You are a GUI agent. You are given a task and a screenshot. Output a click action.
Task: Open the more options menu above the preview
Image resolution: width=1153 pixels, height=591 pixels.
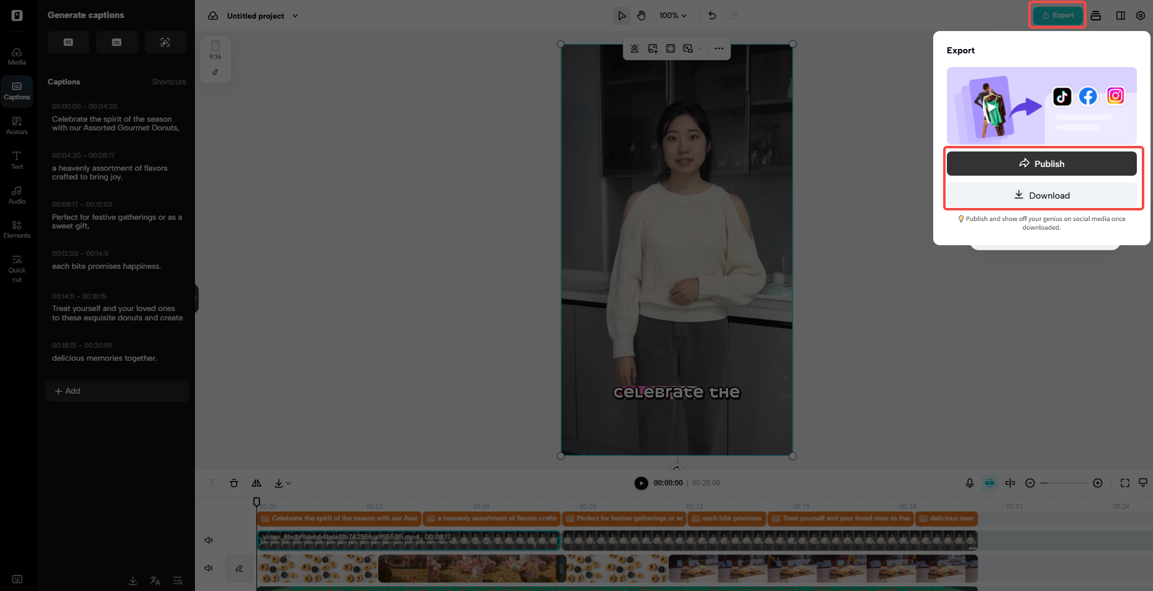[x=718, y=48]
